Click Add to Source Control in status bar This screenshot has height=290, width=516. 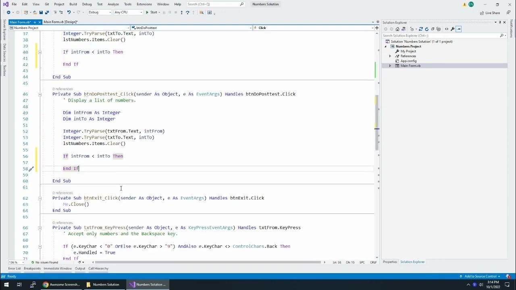click(x=481, y=276)
